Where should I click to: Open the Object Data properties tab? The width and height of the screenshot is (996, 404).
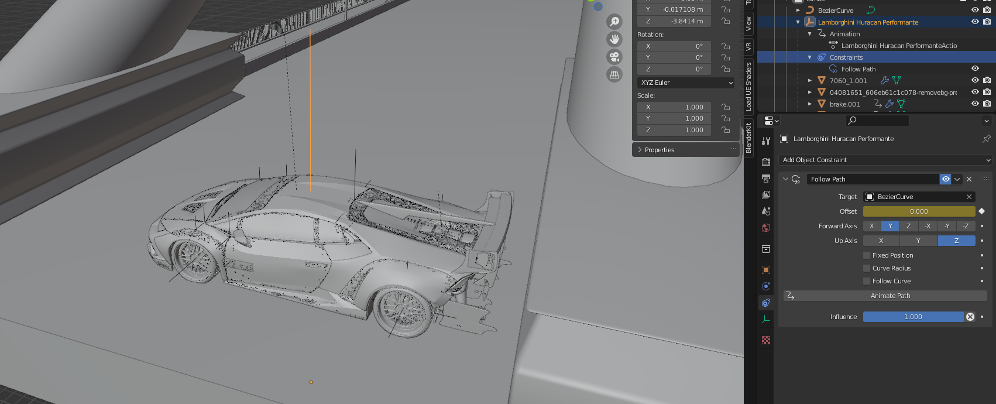point(766,319)
